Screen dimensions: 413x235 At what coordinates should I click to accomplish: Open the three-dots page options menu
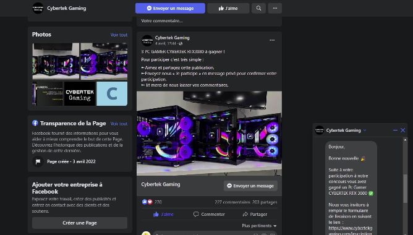tap(275, 8)
